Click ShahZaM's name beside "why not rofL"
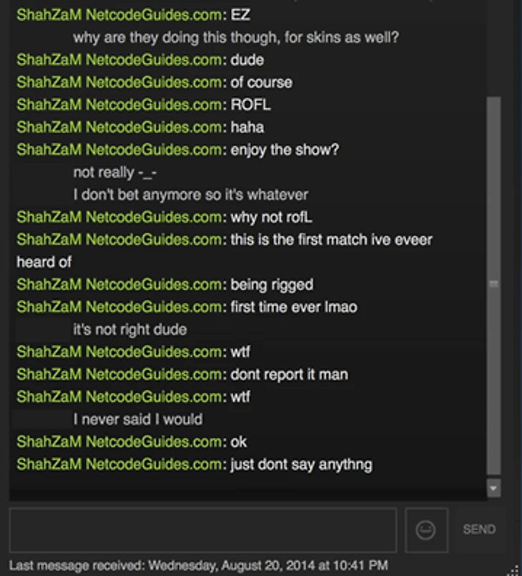 pyautogui.click(x=119, y=217)
